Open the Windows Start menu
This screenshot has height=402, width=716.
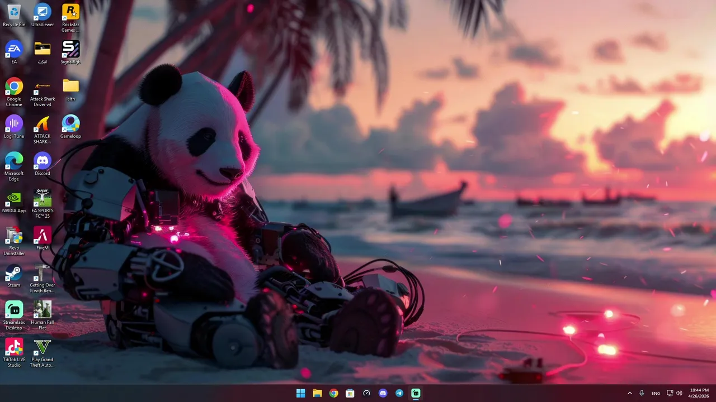coord(301,393)
